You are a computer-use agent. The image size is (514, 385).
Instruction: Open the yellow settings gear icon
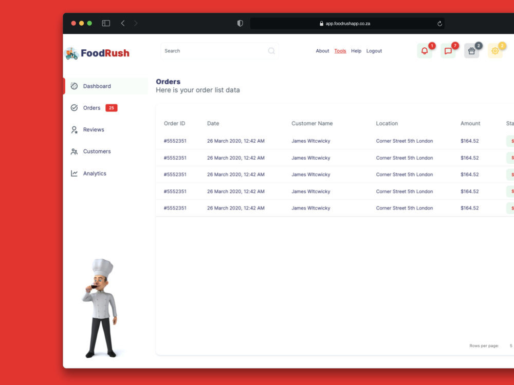click(x=495, y=50)
